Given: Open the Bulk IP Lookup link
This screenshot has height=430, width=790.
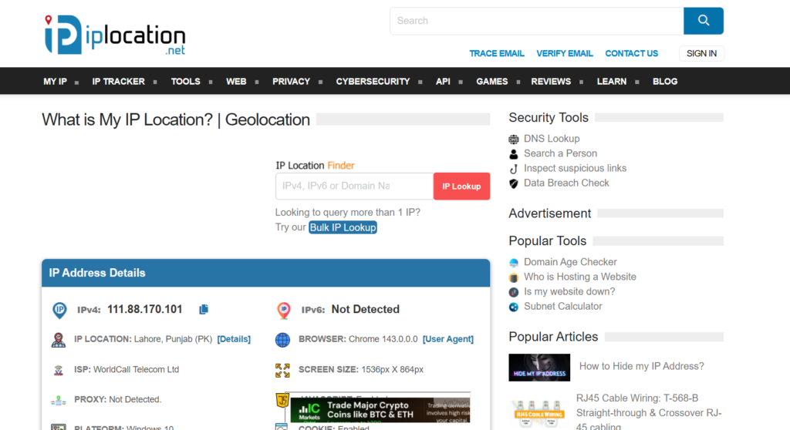Looking at the screenshot, I should tap(343, 227).
